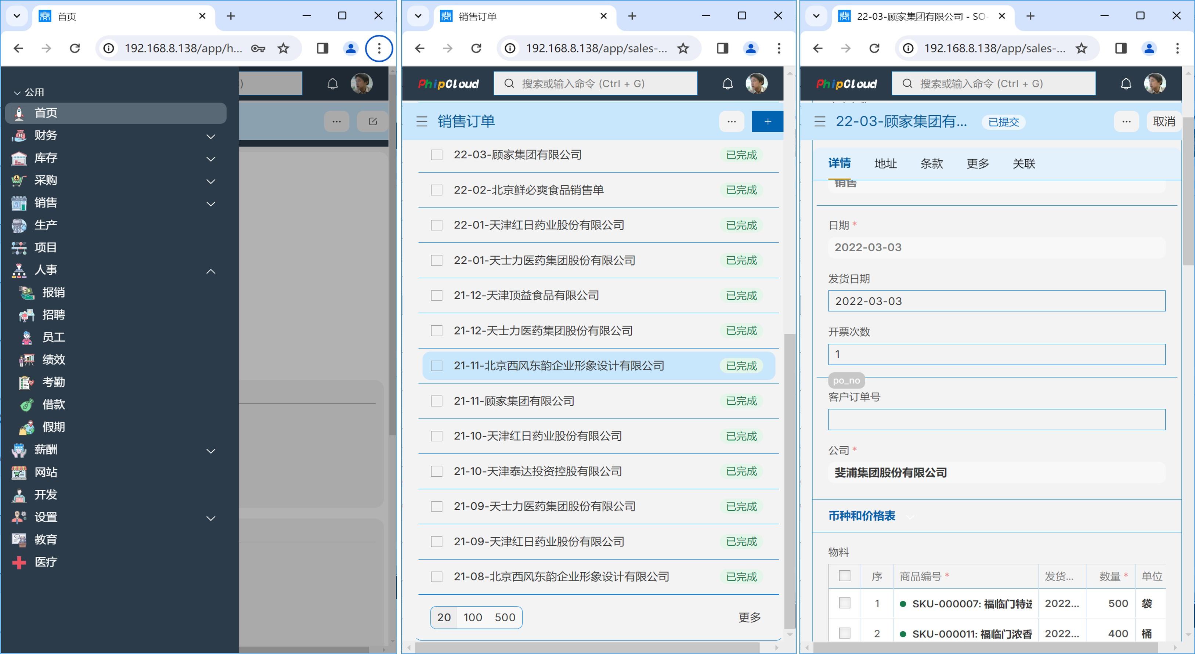1195x654 pixels.
Task: Click the 客户订单号 input field
Action: point(996,419)
